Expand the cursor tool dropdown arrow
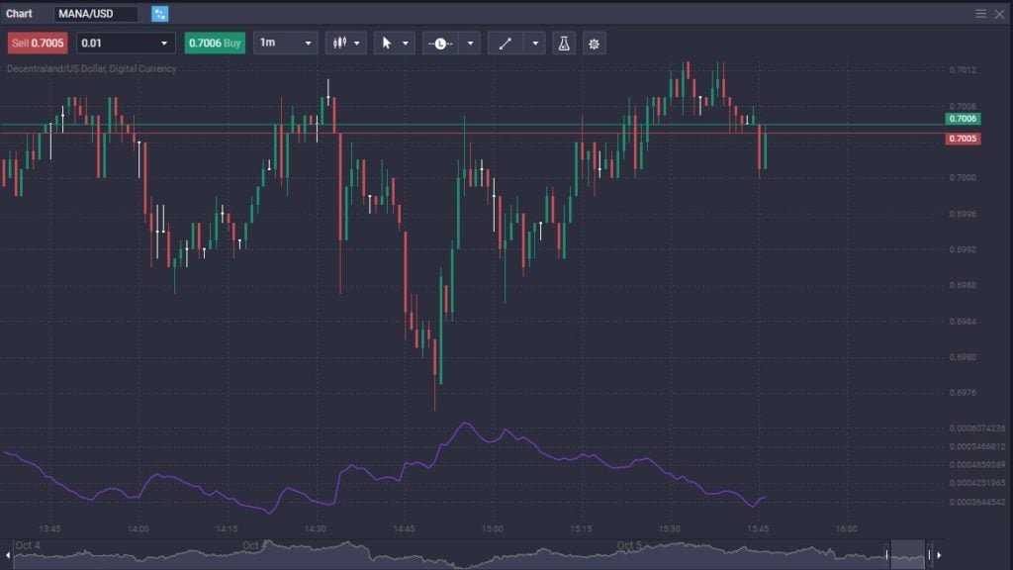 click(x=408, y=43)
